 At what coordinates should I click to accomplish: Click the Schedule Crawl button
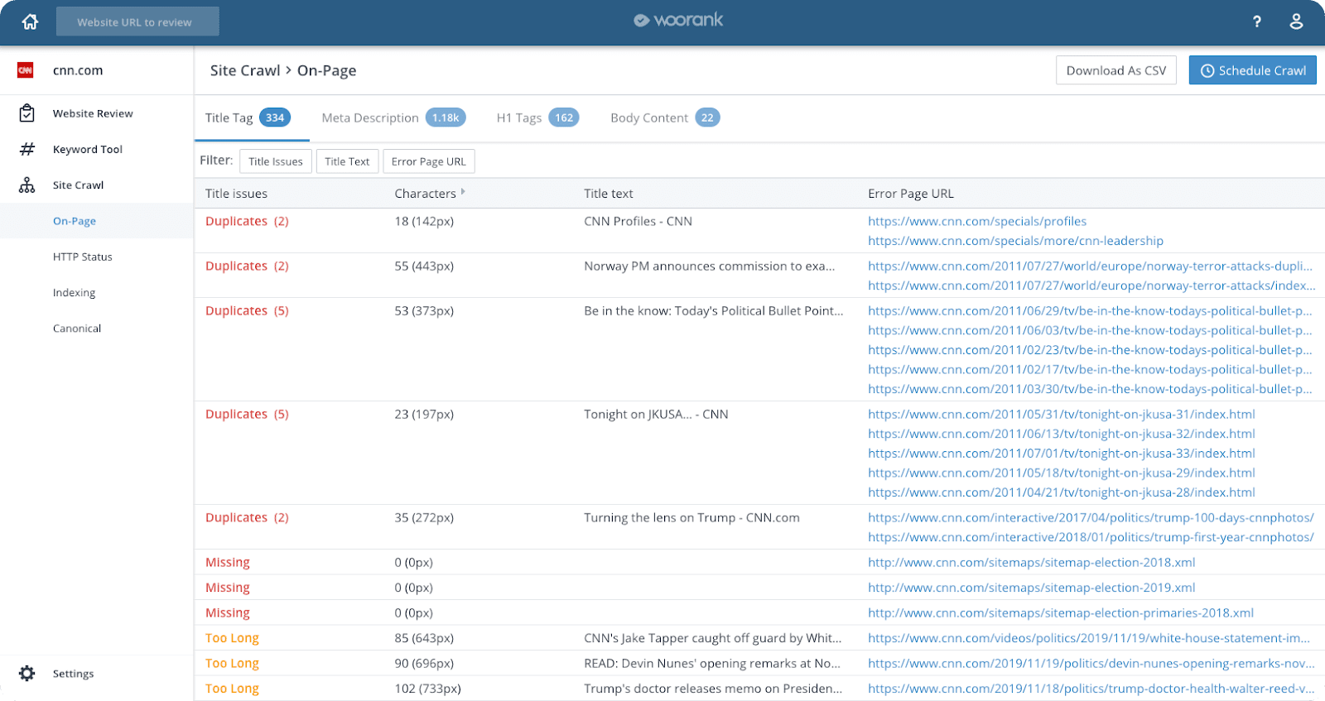[1252, 70]
